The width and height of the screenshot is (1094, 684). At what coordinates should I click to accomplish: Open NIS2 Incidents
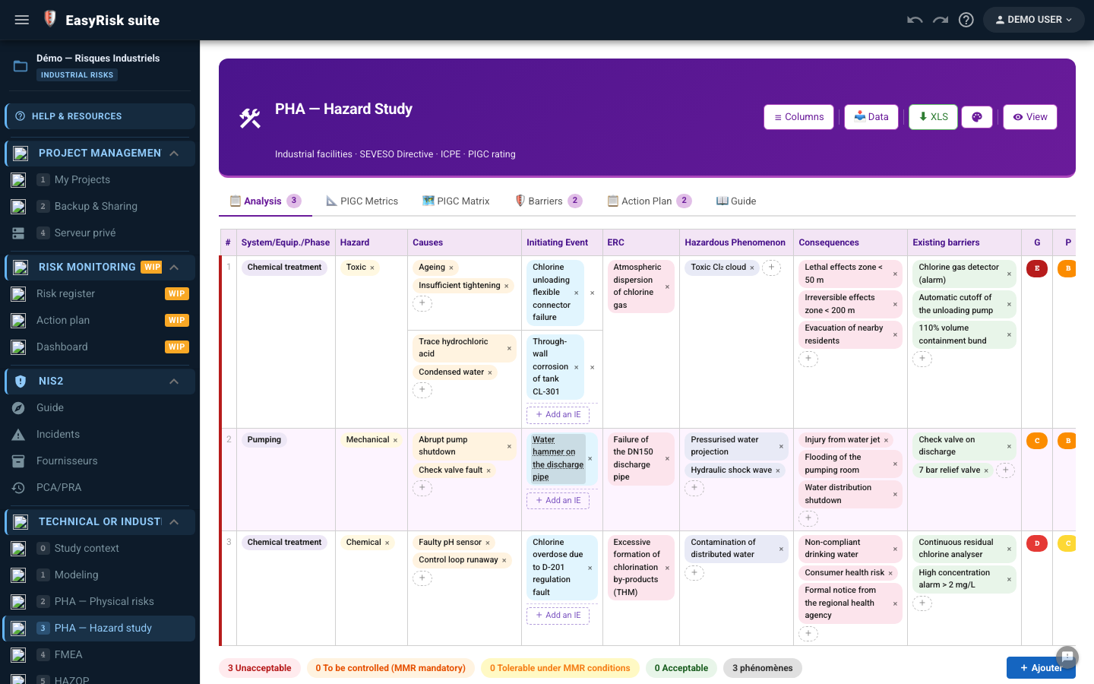coord(100,435)
